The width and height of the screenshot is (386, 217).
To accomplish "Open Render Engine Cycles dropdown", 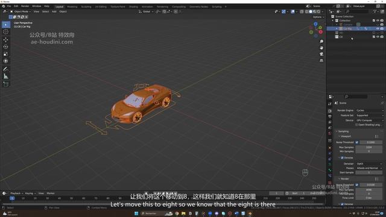I will click(x=370, y=110).
